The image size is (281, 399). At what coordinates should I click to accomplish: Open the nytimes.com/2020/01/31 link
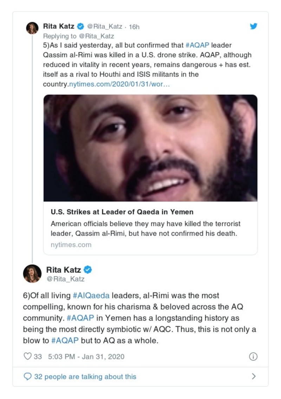[x=119, y=84]
